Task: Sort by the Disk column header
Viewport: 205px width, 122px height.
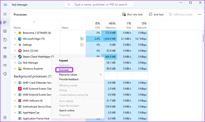Action: click(125, 25)
